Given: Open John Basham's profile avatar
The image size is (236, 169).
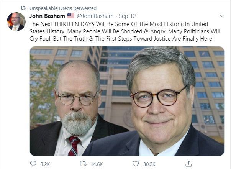Looking at the screenshot, I should [16, 22].
